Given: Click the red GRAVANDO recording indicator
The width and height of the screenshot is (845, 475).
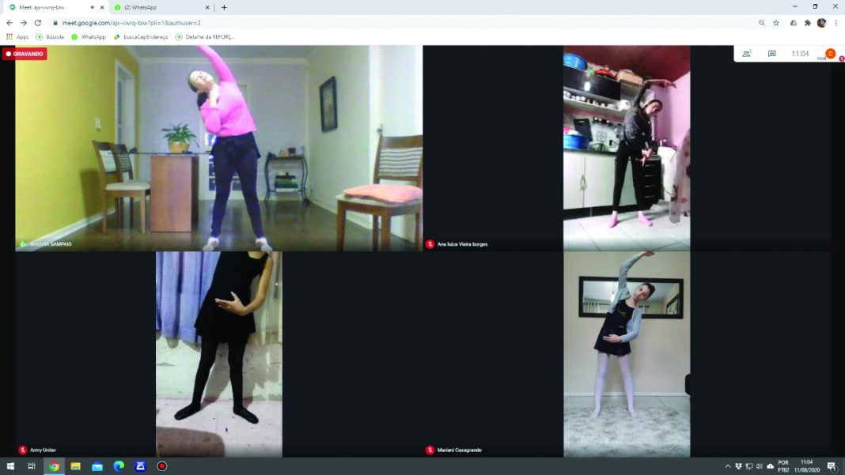Looking at the screenshot, I should pos(25,54).
